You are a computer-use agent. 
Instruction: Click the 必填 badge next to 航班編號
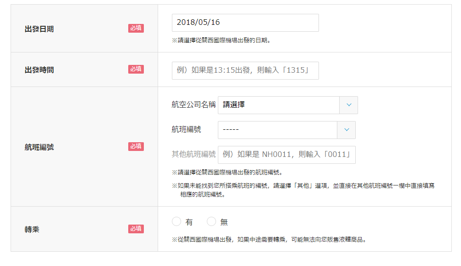(136, 146)
